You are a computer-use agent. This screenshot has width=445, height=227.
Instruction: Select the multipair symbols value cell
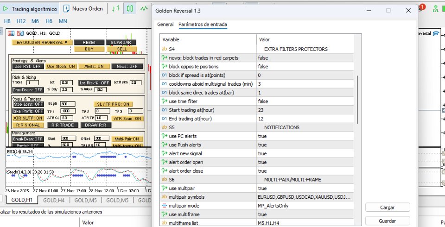click(305, 197)
